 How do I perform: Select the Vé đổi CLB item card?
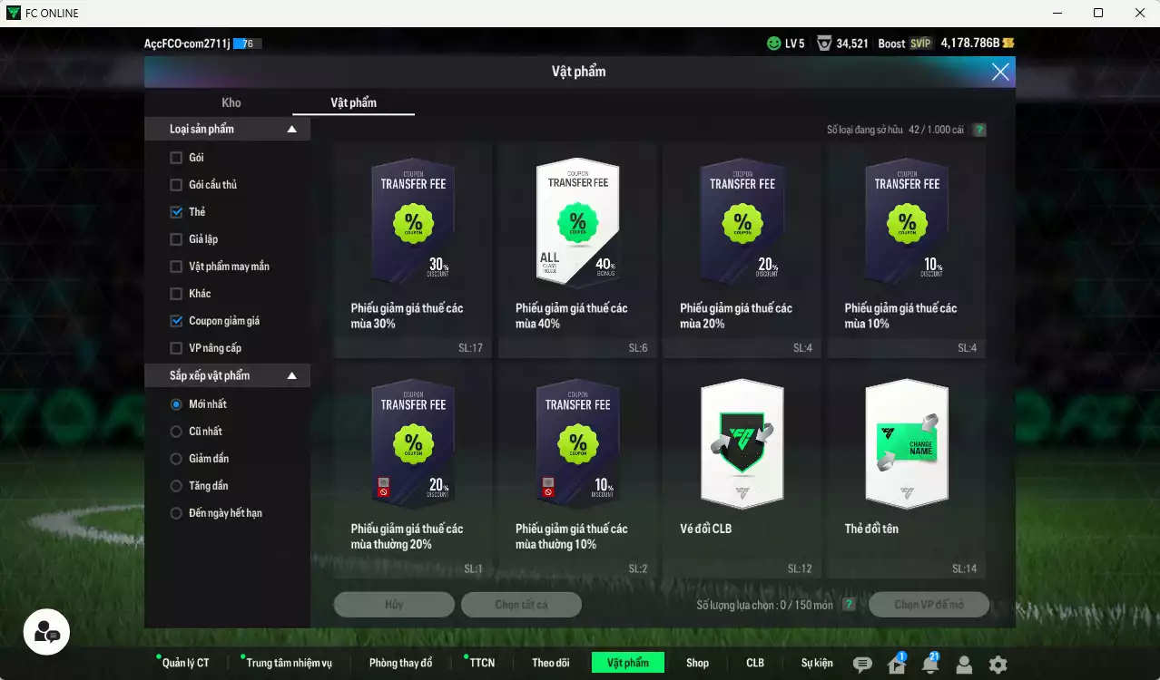pyautogui.click(x=742, y=471)
